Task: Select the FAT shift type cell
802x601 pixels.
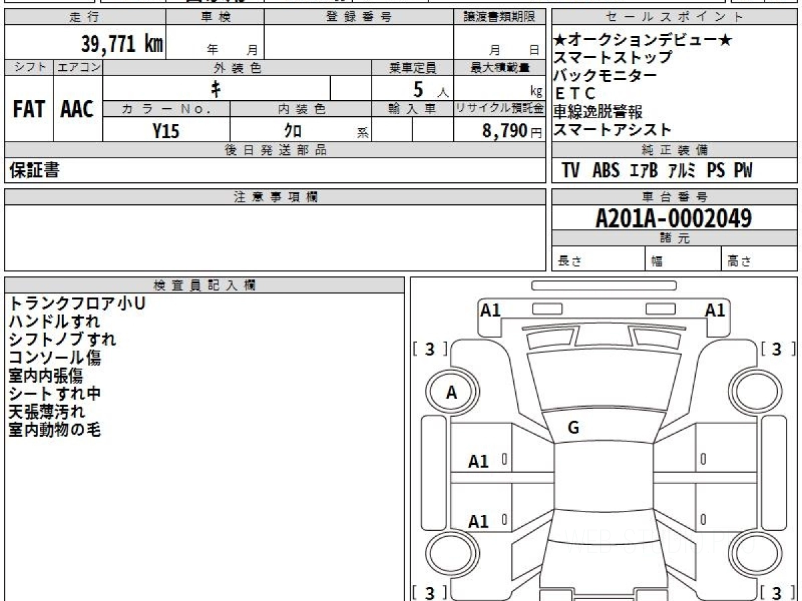Action: pos(29,110)
